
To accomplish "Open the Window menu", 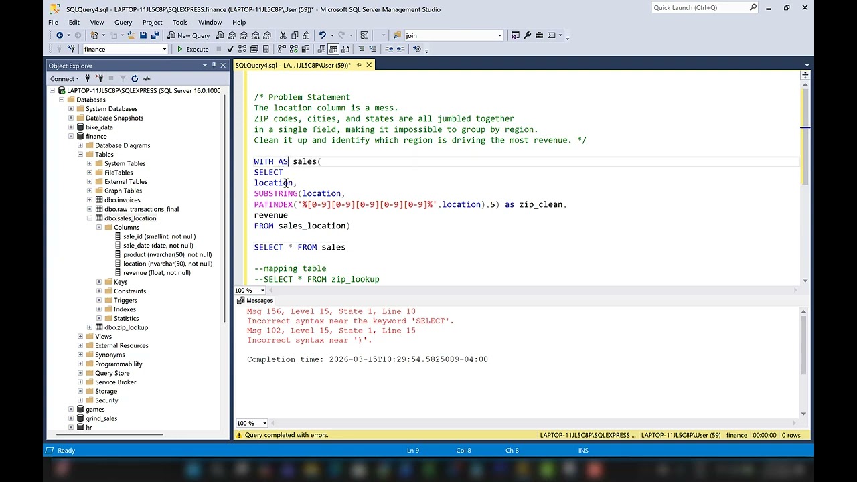I will (x=210, y=22).
